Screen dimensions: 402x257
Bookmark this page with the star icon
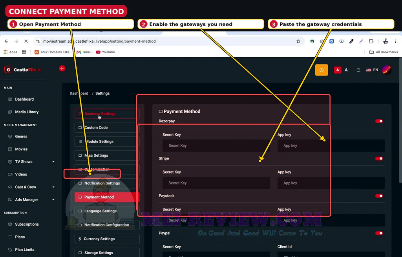pyautogui.click(x=298, y=41)
